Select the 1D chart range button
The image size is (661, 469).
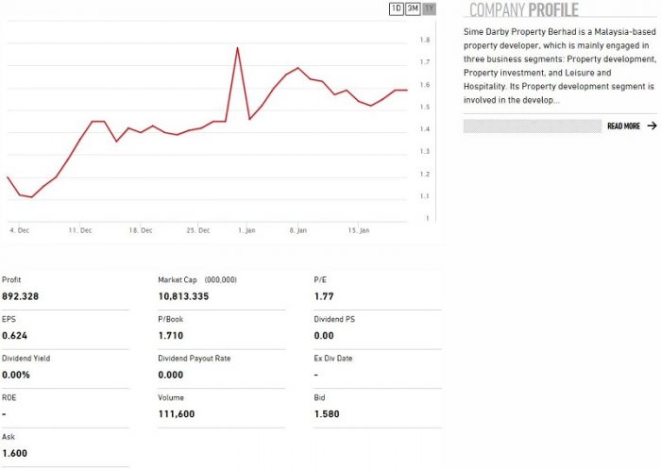397,8
